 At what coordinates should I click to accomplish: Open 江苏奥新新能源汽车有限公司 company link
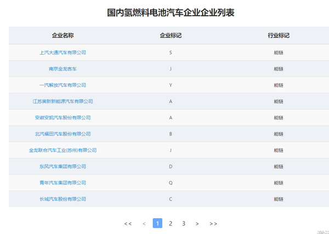[63, 102]
